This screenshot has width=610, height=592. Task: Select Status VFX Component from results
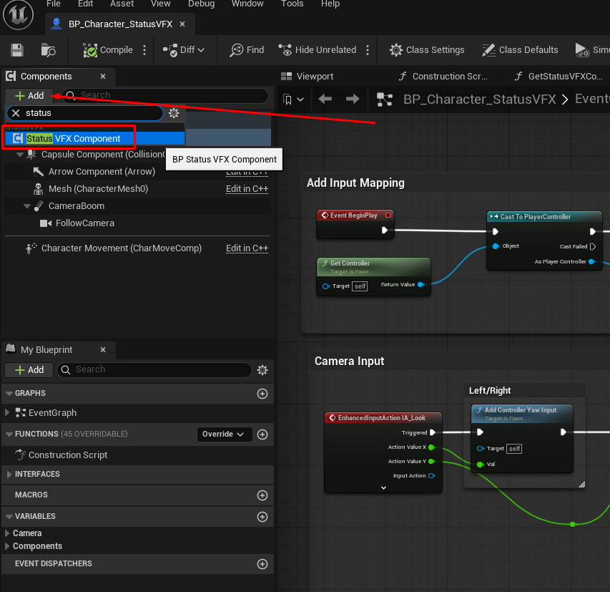point(74,138)
